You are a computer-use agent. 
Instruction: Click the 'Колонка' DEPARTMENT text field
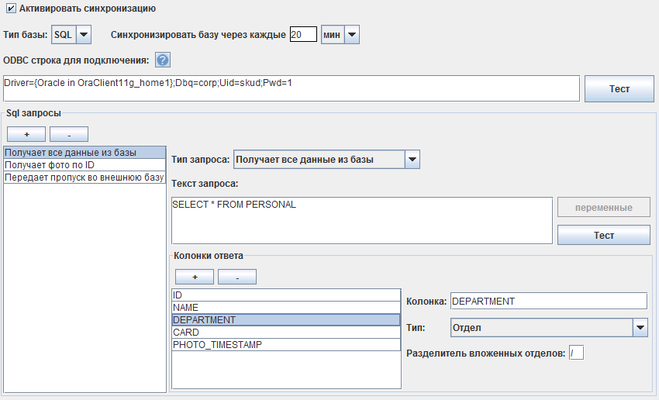(547, 301)
